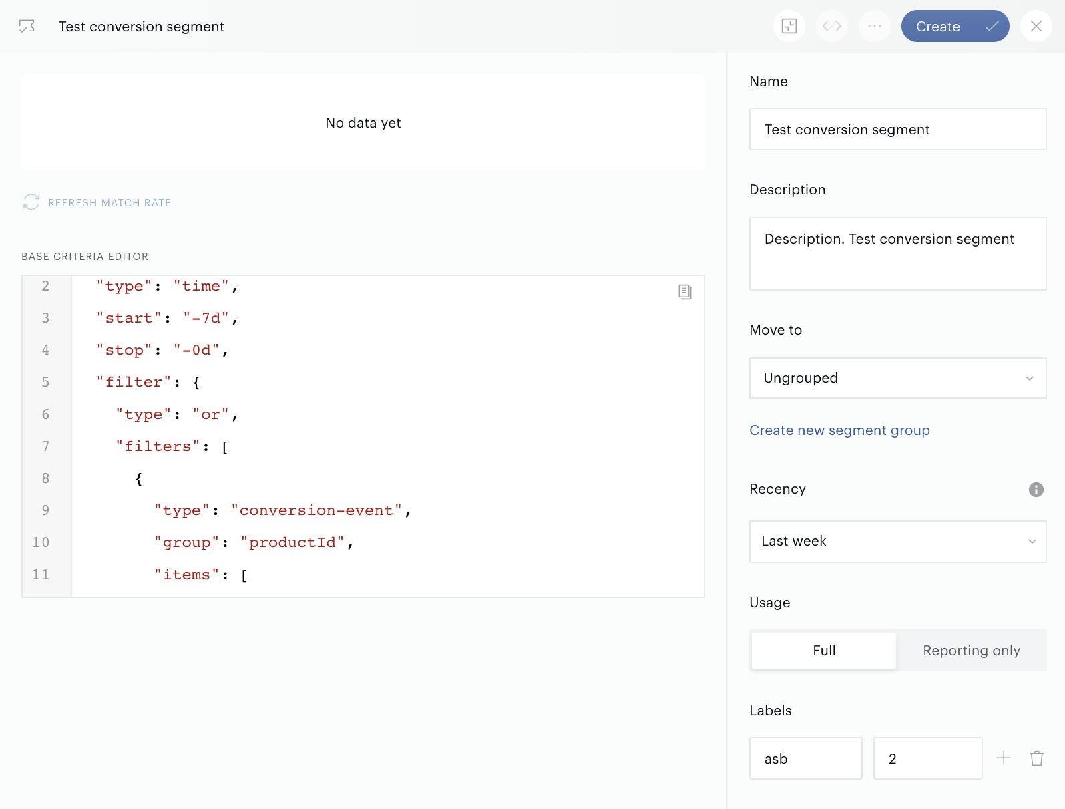
Task: Focus the Name input field
Action: (897, 129)
